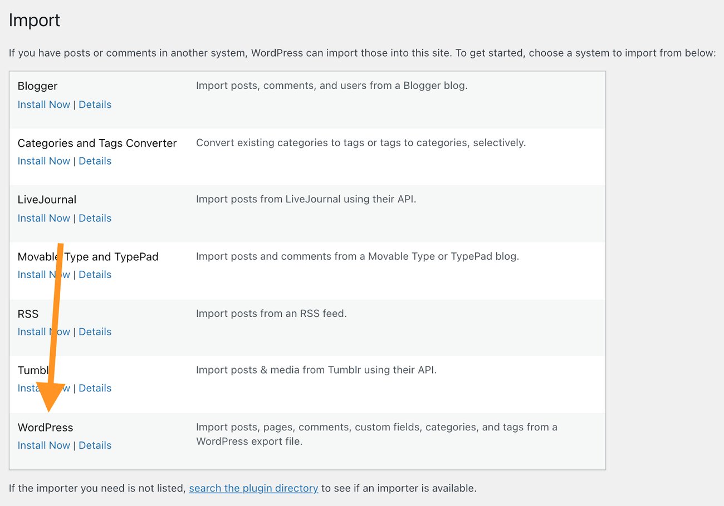
Task: Open Details for the WordPress importer
Action: 95,445
